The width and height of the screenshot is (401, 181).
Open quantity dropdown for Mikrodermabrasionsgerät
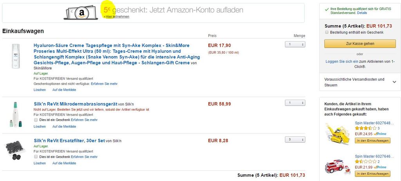295,103
